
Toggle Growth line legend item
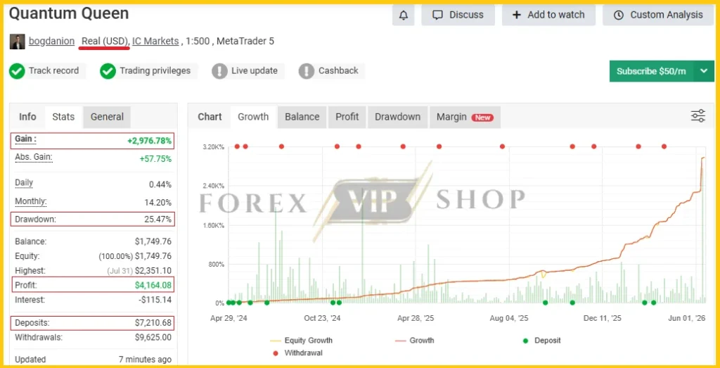pos(415,341)
